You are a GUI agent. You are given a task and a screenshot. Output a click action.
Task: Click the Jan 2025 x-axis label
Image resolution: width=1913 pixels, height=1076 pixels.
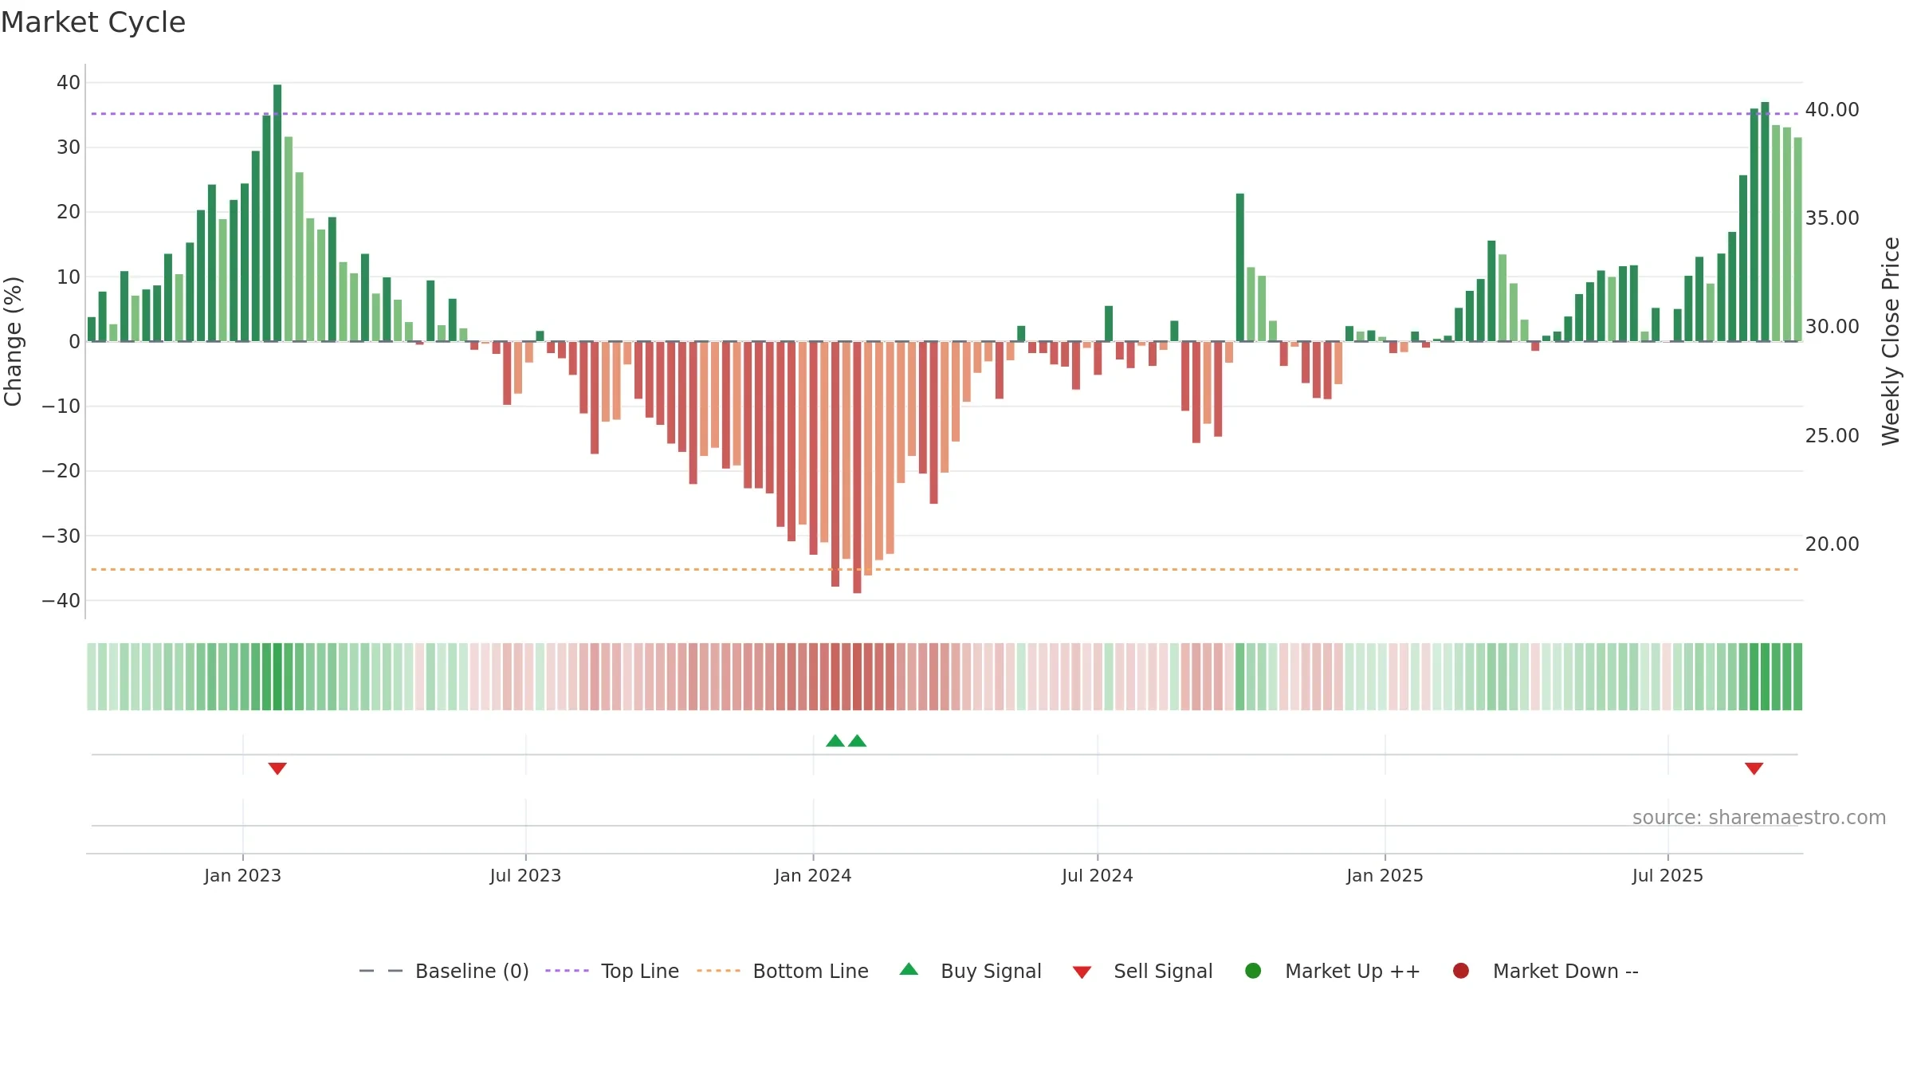[1385, 875]
